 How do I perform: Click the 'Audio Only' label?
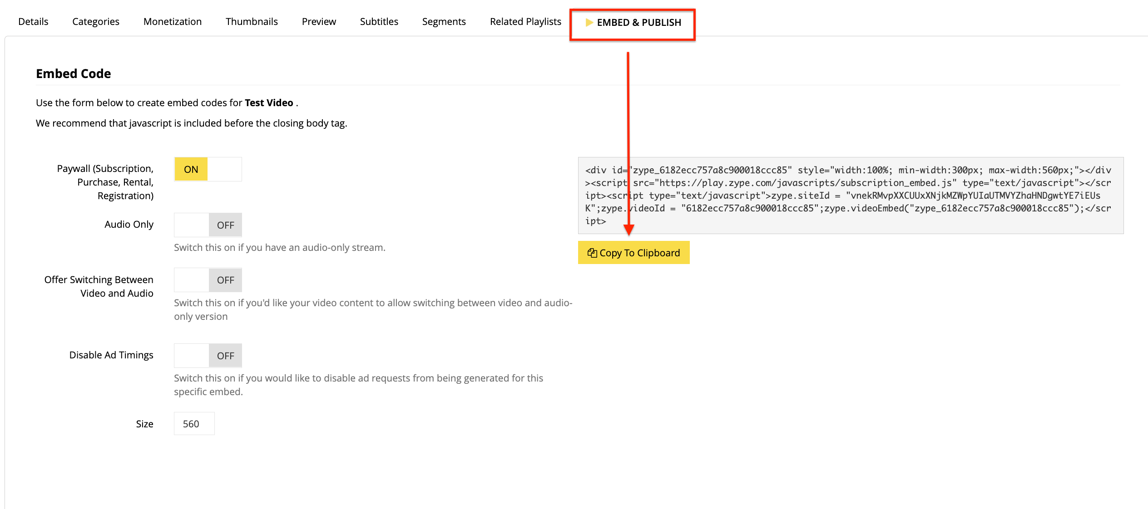[x=129, y=224]
